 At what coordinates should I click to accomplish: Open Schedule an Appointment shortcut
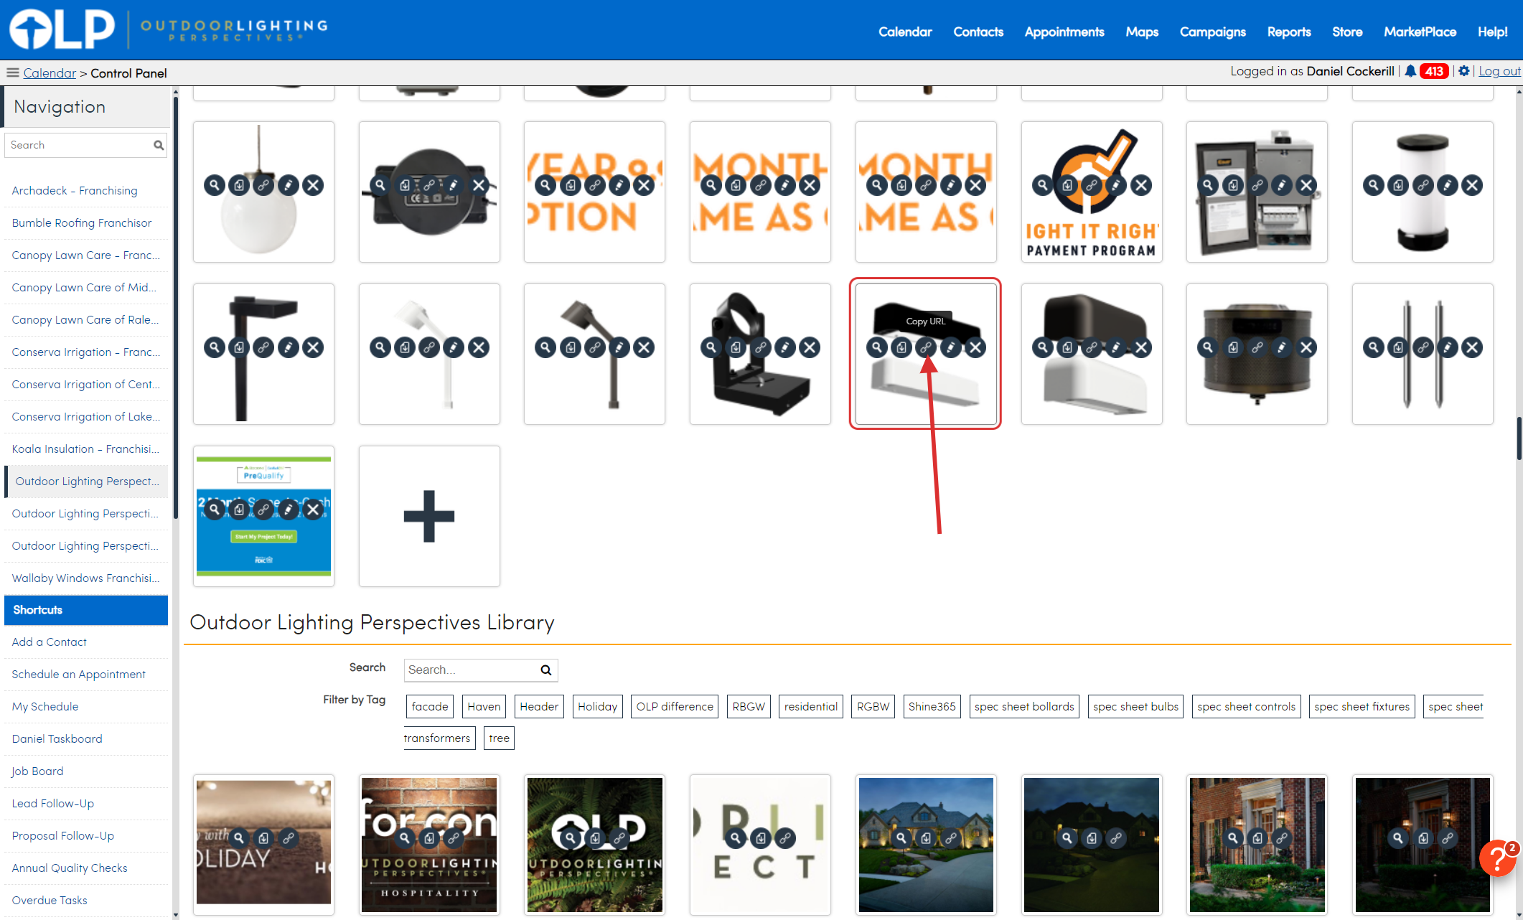78,675
